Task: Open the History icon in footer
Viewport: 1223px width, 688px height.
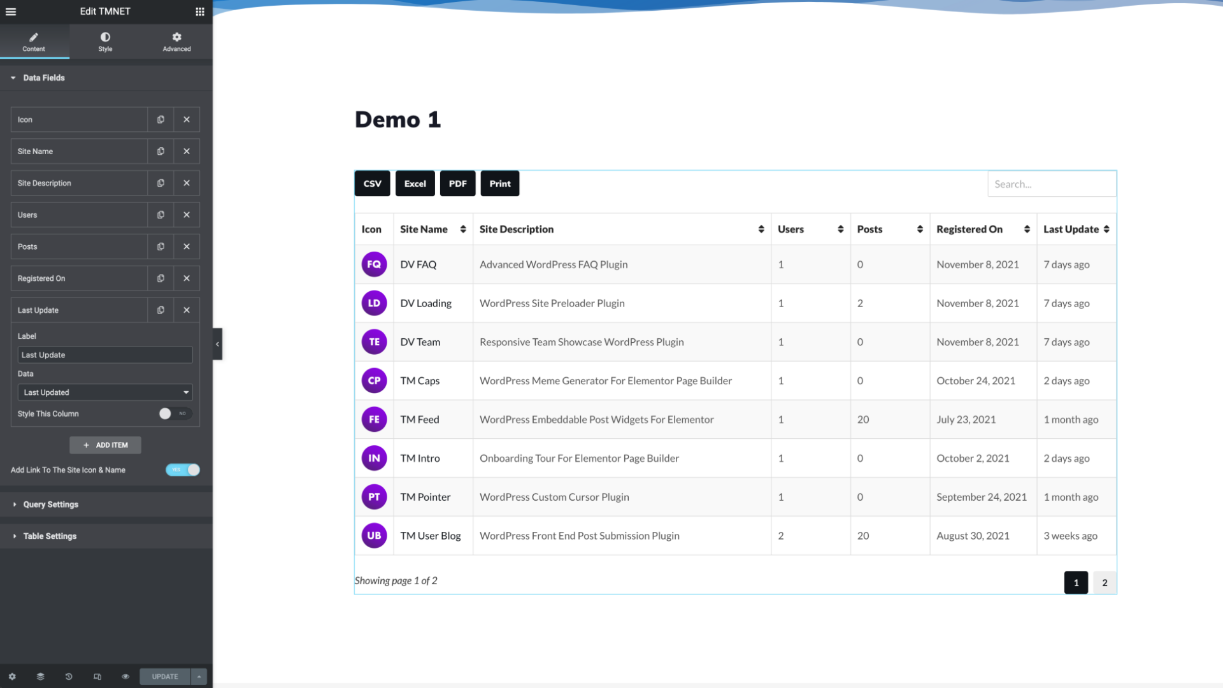Action: point(69,677)
